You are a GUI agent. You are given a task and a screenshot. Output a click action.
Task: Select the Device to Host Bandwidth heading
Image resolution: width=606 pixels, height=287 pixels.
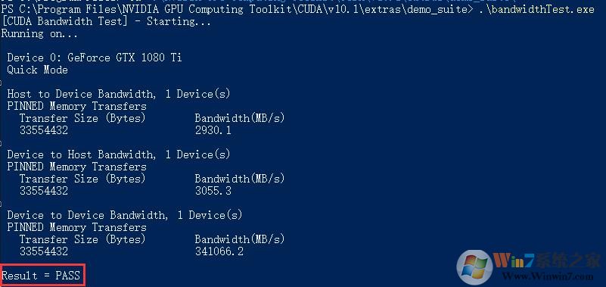coord(119,154)
